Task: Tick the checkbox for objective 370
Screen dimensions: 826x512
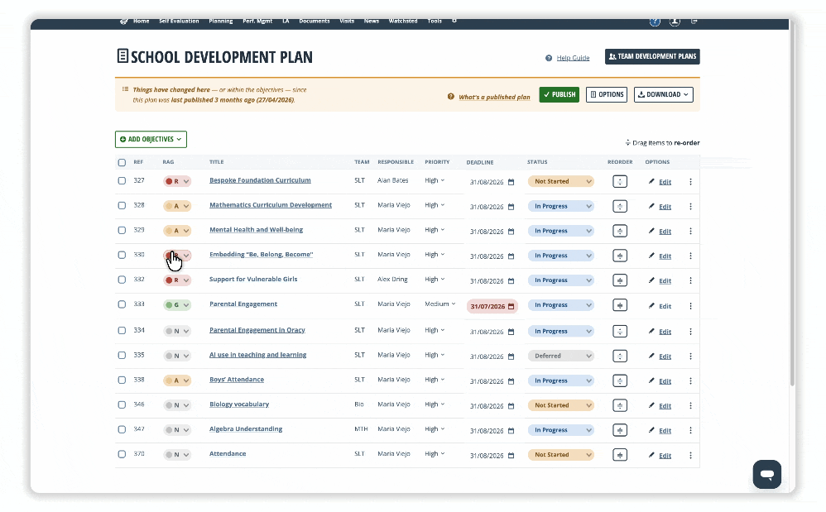Action: [x=122, y=454]
